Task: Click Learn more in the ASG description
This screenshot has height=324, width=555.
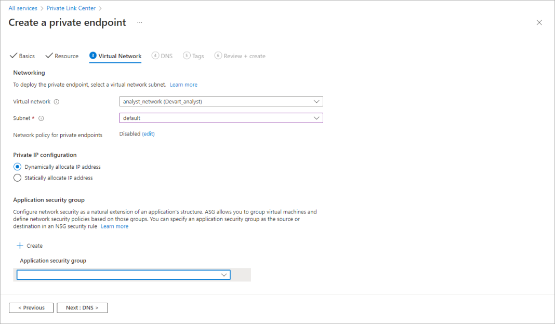Action: (114, 226)
